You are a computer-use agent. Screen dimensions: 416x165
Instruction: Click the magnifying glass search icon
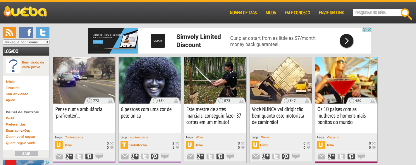tap(406, 13)
